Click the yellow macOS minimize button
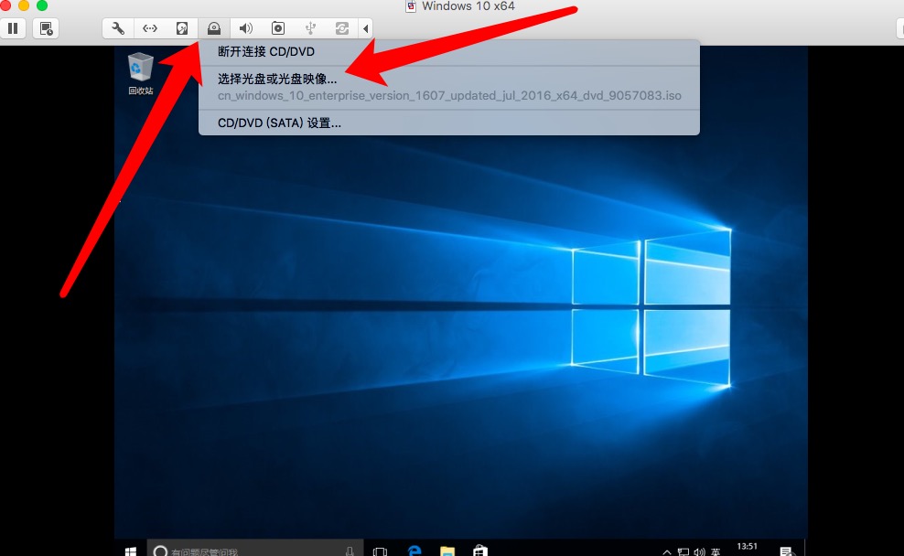Viewport: 904px width, 556px height. [x=24, y=5]
